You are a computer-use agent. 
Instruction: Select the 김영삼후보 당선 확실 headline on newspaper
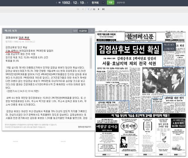pyautogui.click(x=129, y=50)
